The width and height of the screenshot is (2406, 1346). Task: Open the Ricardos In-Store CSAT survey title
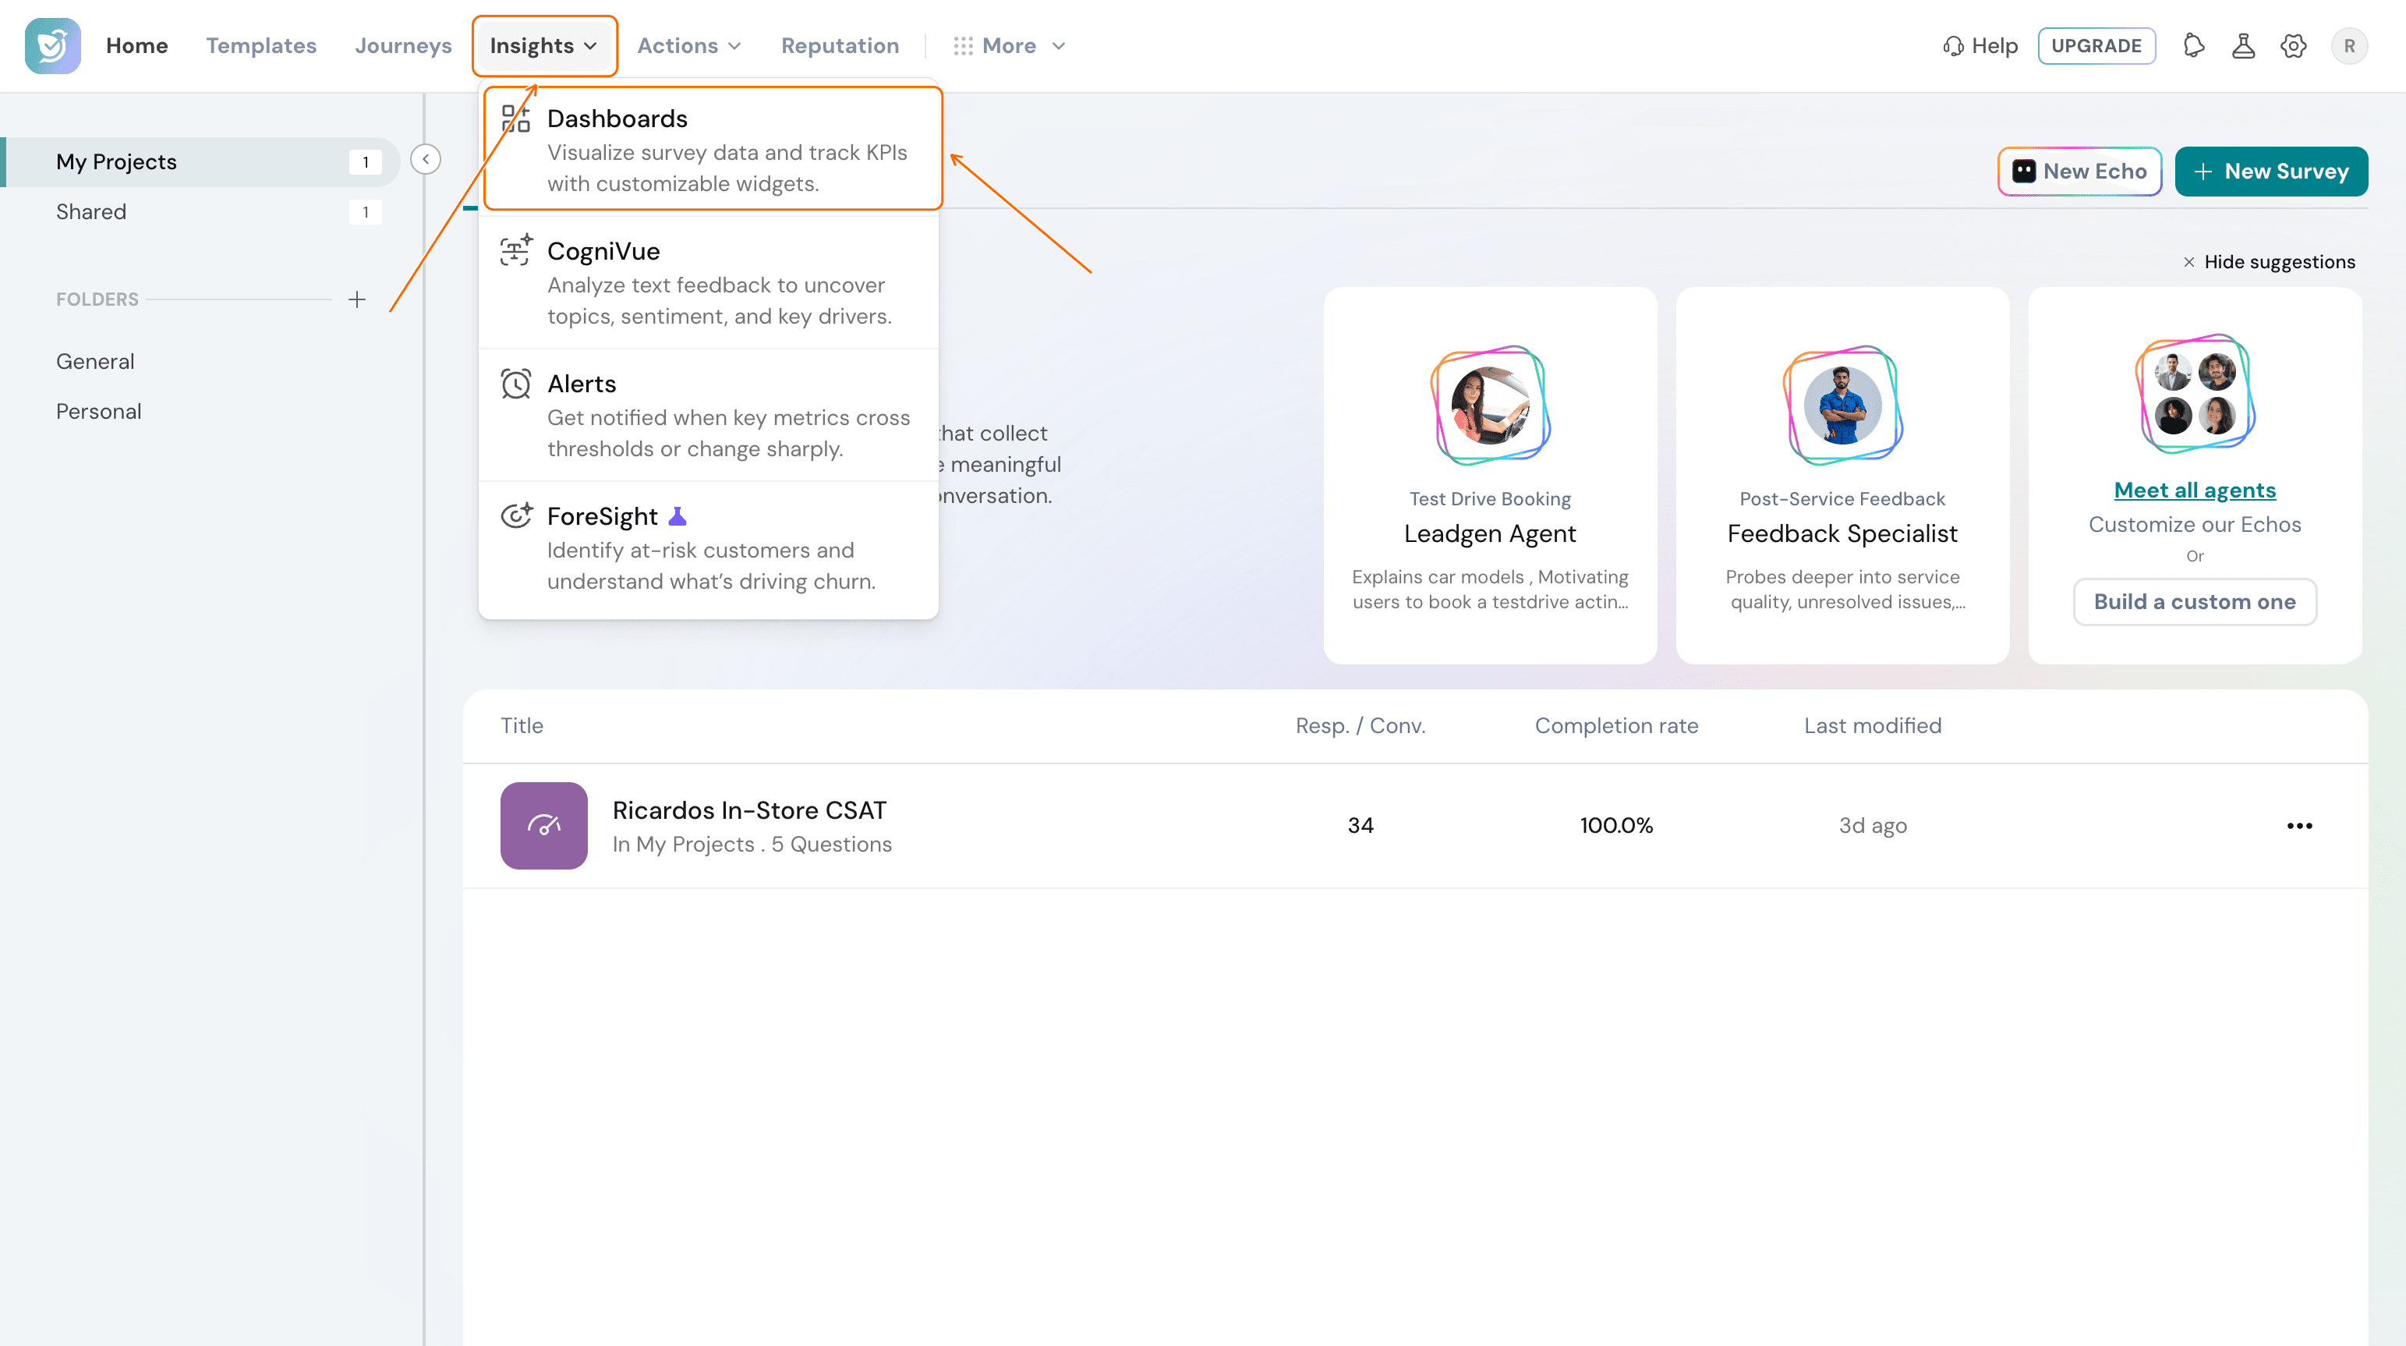pyautogui.click(x=749, y=809)
